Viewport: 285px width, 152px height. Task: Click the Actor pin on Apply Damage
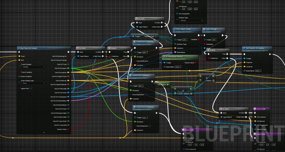pyautogui.click(x=205, y=48)
